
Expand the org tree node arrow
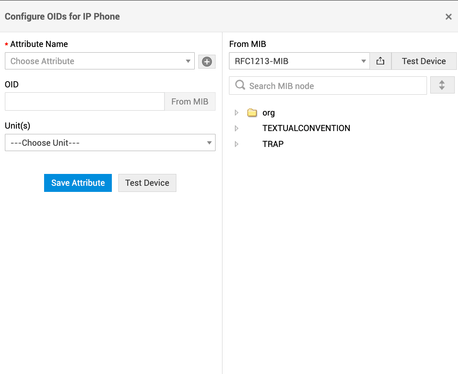(x=237, y=113)
